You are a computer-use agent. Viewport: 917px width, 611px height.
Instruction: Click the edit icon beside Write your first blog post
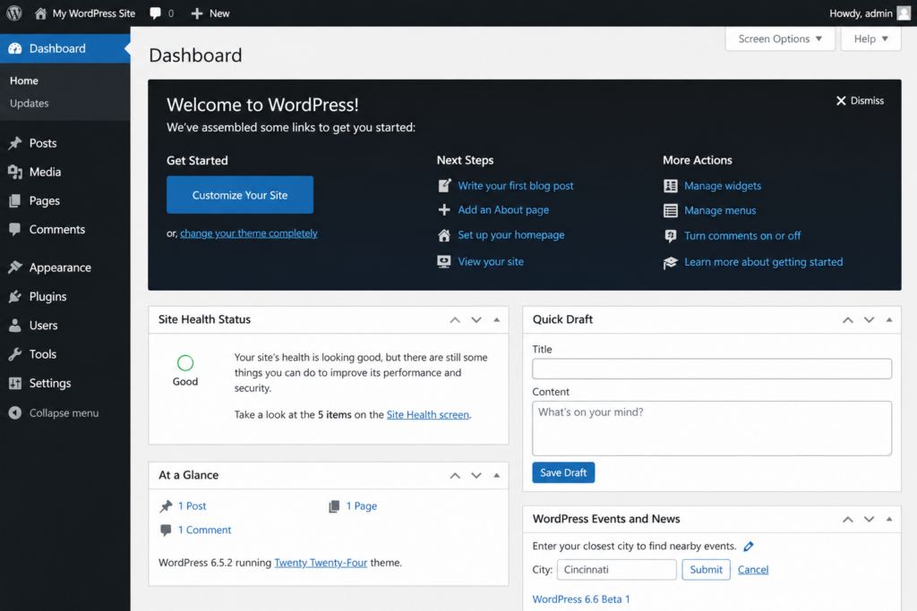coord(444,186)
